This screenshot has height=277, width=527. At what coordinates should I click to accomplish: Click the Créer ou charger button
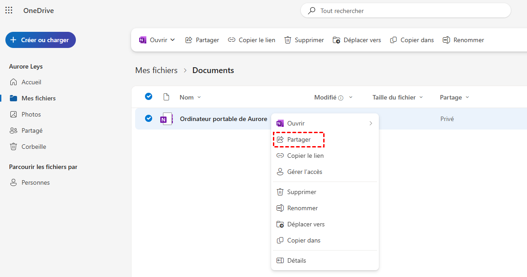point(40,40)
